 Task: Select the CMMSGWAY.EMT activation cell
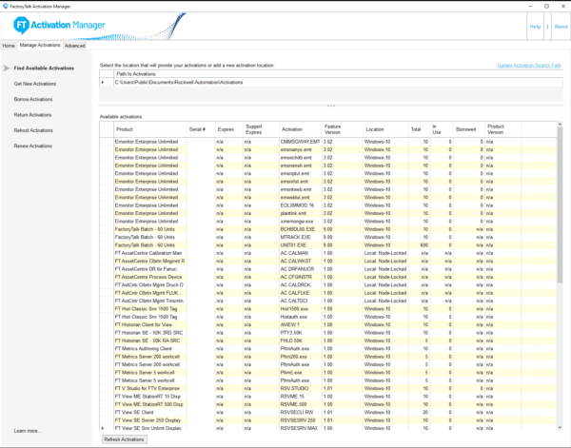tap(301, 142)
